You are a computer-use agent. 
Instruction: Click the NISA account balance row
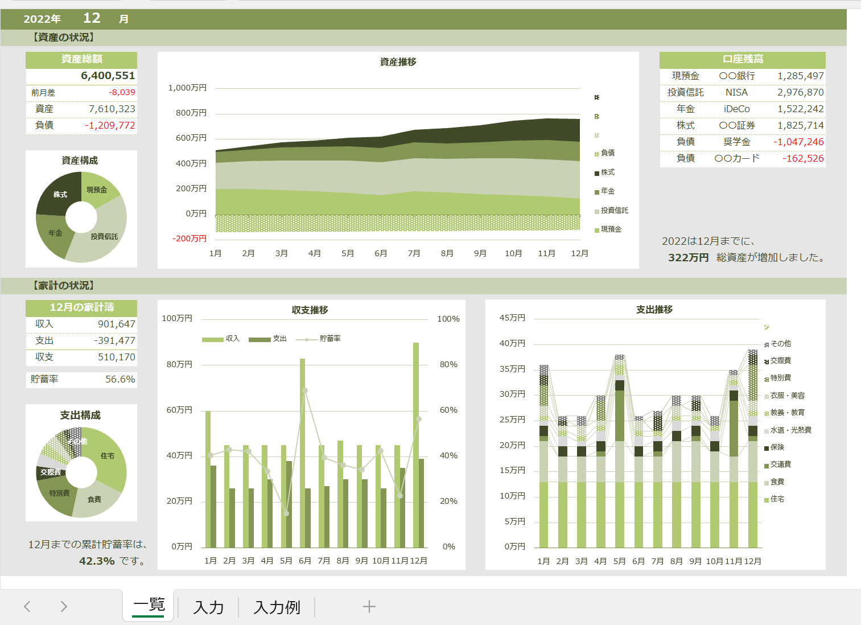tap(743, 92)
